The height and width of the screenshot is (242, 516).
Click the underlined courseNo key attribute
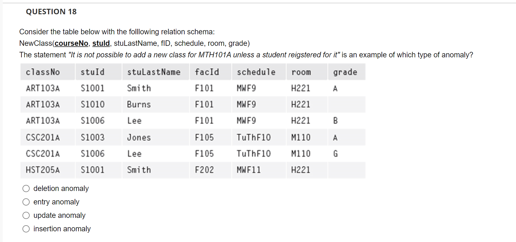71,43
